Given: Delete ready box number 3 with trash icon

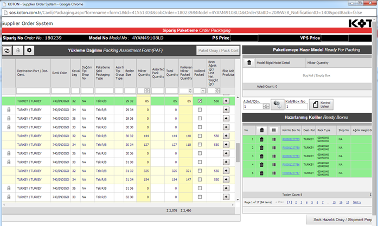Looking at the screenshot, I should pyautogui.click(x=261, y=156).
